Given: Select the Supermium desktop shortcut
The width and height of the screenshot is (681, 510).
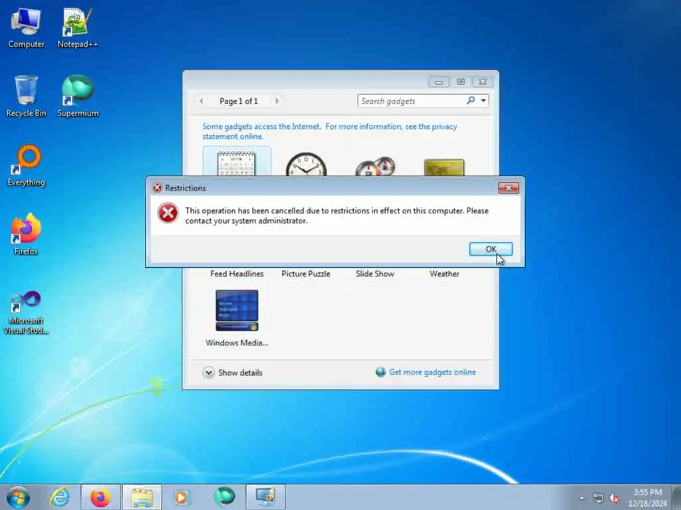Looking at the screenshot, I should [78, 96].
